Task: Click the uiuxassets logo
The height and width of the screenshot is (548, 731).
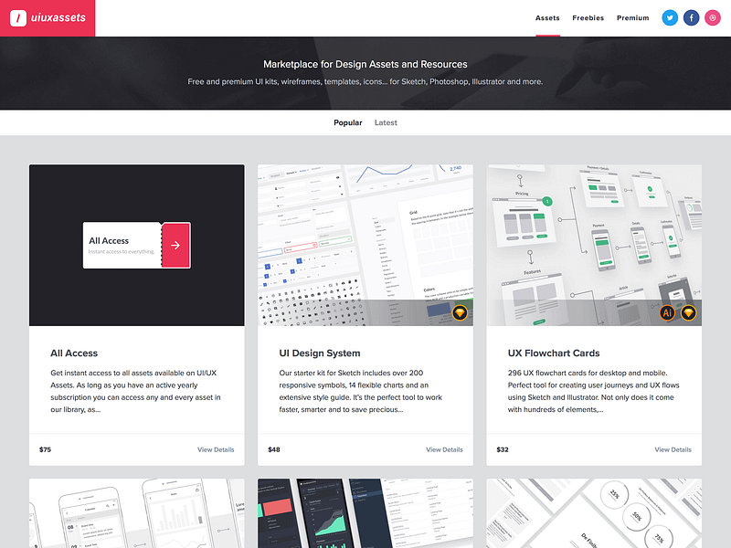Action: (x=48, y=18)
